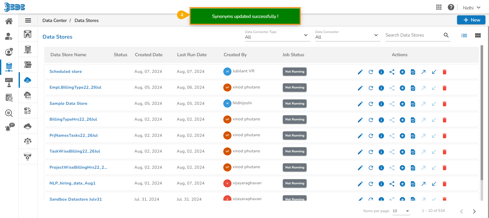Viewport: 489px width, 218px height.
Task: Open the help question mark icon
Action: pyautogui.click(x=451, y=7)
